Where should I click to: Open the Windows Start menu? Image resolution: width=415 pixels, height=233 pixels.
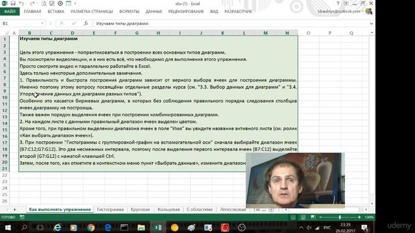pos(8,227)
